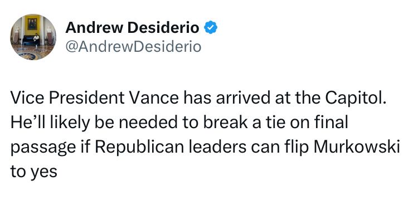
Task: Visit the @AndrewDesiderio handle link
Action: tap(133, 47)
